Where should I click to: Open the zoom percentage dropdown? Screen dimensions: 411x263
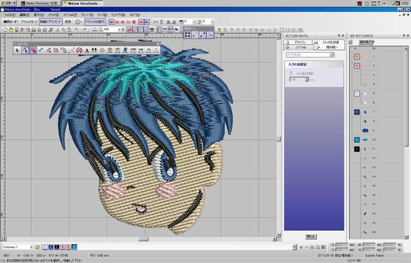119,30
